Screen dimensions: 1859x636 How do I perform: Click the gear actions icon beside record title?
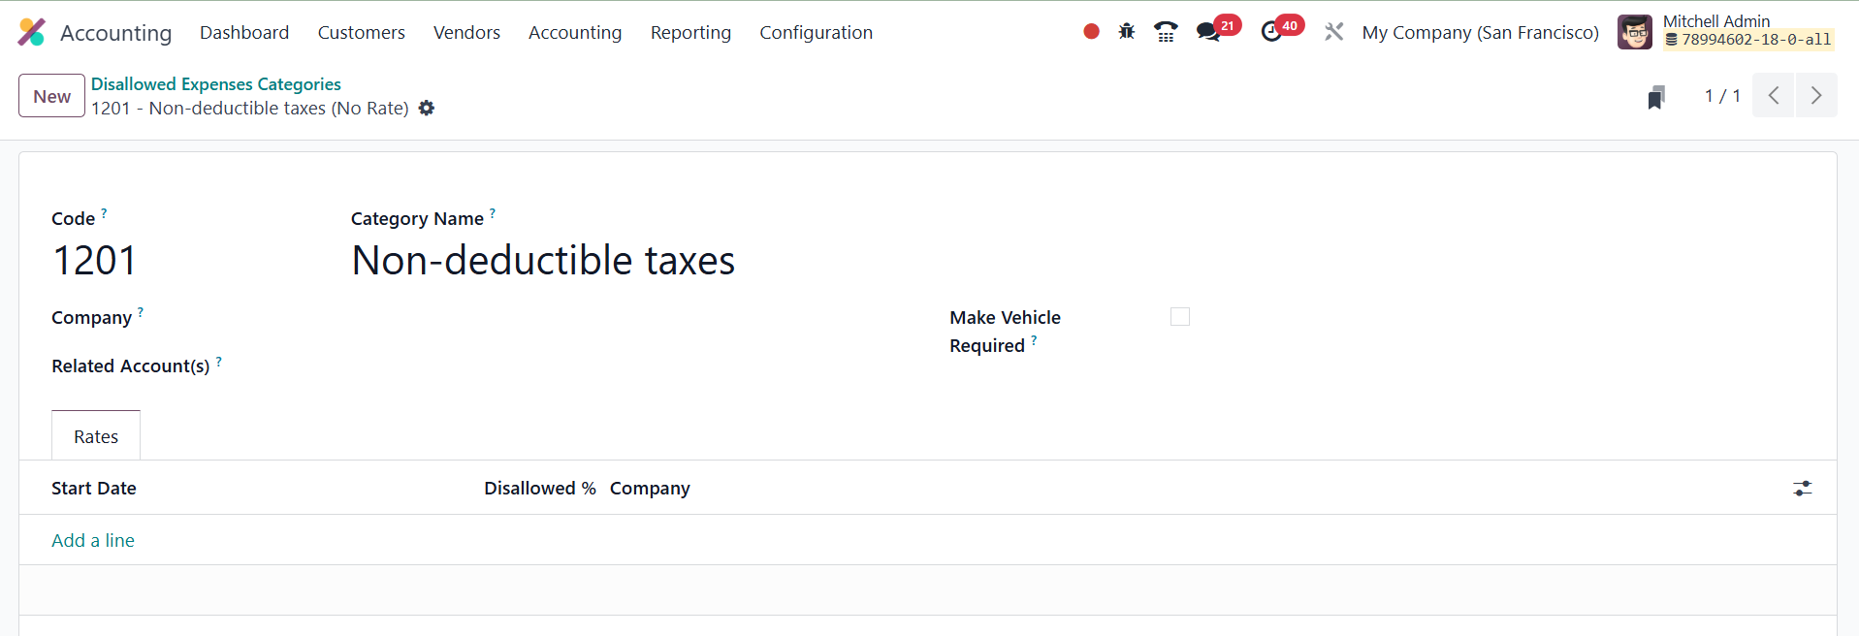point(427,109)
